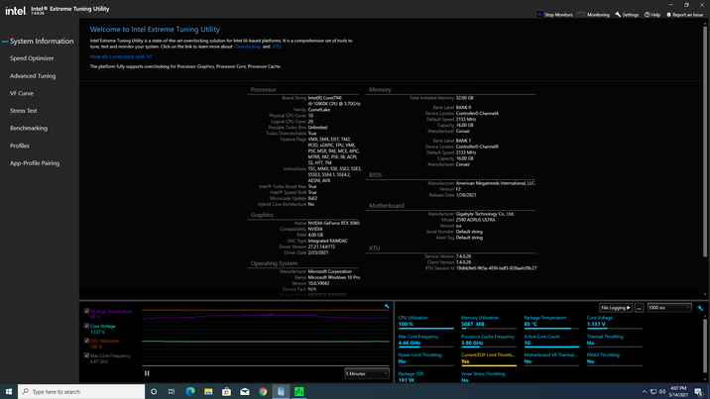
Task: Open graph settings wrench icon
Action: tap(387, 306)
